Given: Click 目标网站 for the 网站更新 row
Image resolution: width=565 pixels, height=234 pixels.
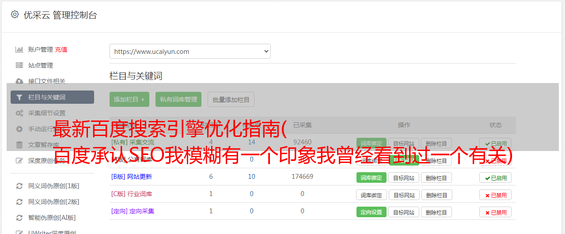Looking at the screenshot, I should [x=404, y=177].
